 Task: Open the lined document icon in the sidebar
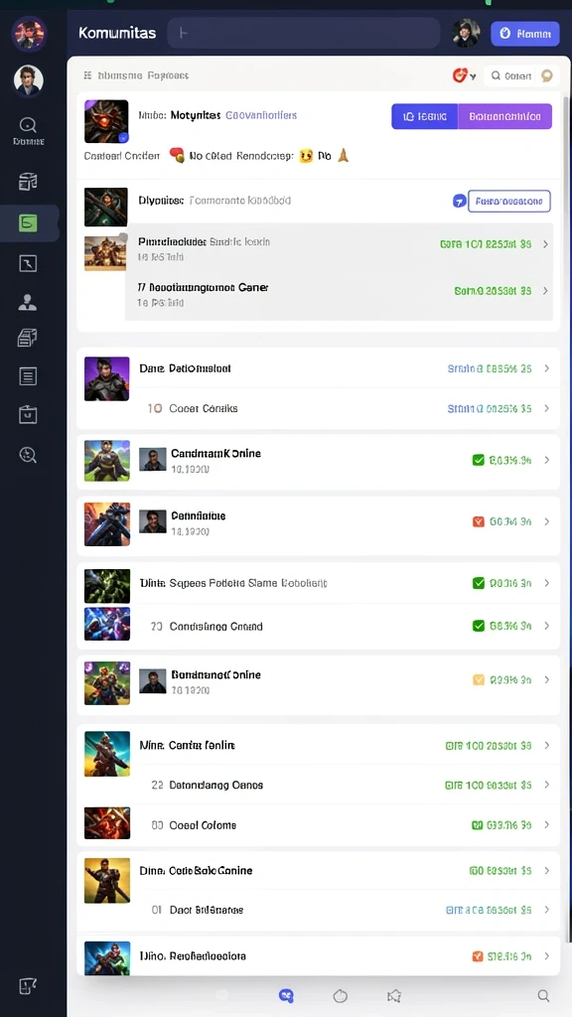pyautogui.click(x=28, y=376)
